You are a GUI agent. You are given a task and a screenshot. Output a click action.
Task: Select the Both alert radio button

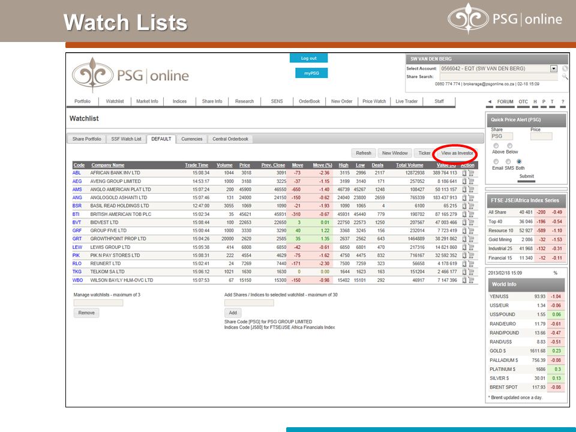(519, 161)
